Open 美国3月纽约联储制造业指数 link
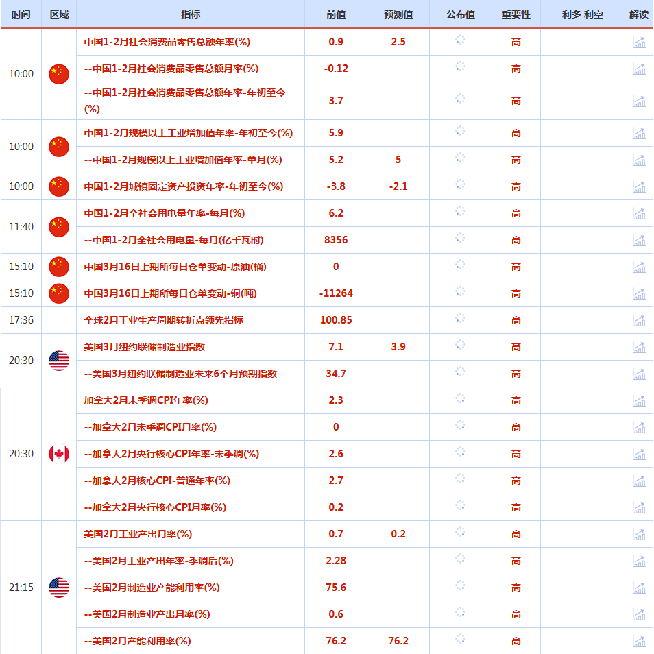 [145, 347]
